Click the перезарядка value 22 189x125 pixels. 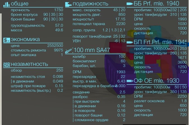123,77
